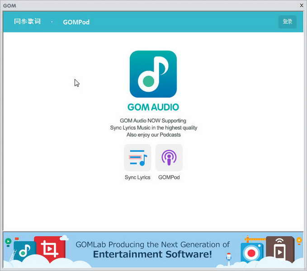Click the GOM AUDIO title text
307x271 pixels.
(153, 107)
